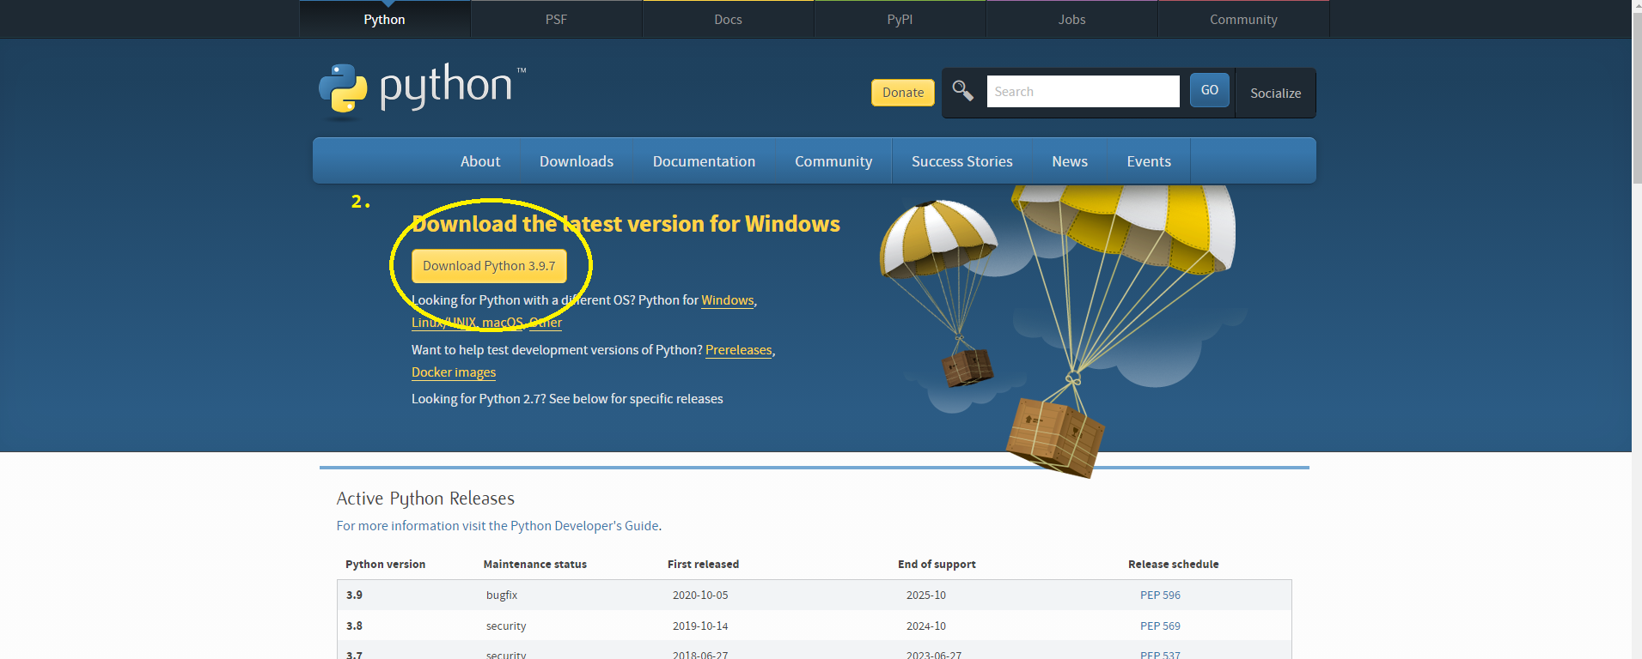Click the 3.8 Python version cell

tap(354, 626)
